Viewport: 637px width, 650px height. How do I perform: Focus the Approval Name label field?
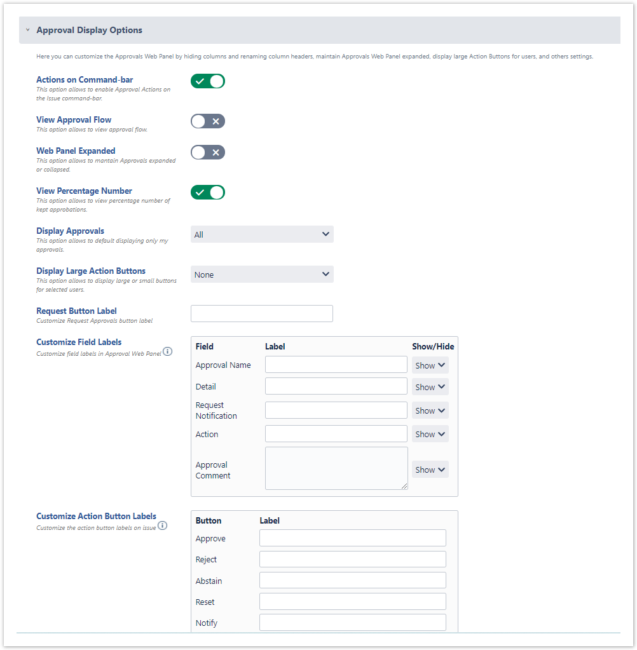click(x=336, y=365)
